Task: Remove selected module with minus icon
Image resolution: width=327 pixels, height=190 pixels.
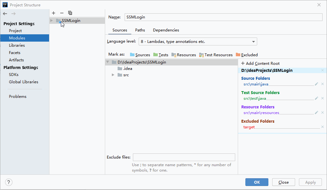Action: tap(62, 13)
